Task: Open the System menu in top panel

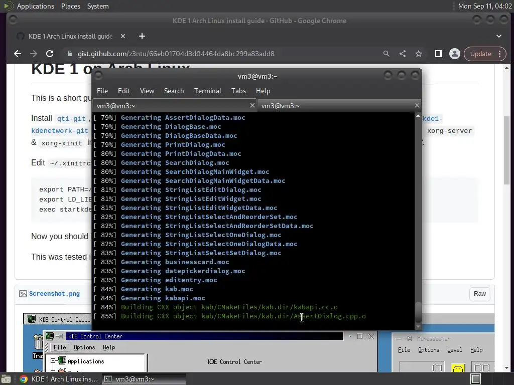Action: point(98,6)
